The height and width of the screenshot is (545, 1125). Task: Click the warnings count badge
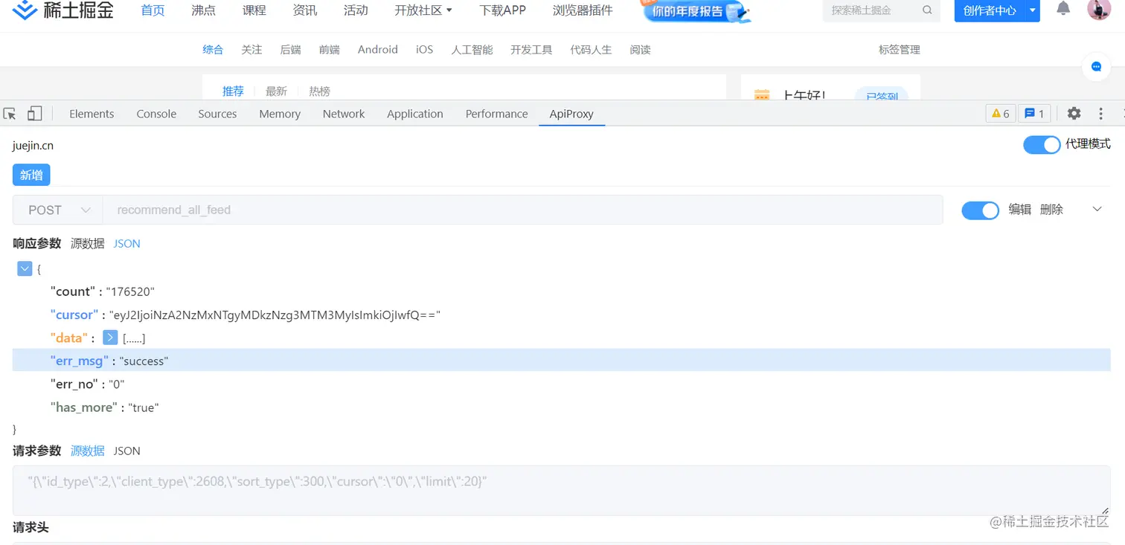pos(1001,114)
